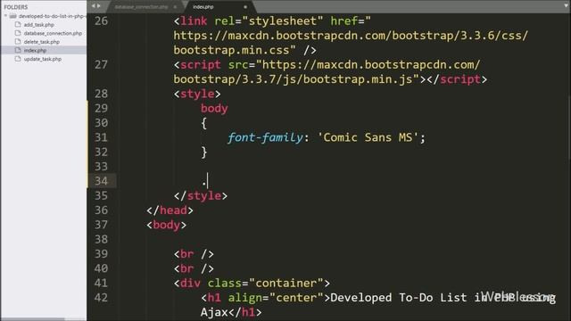571x321 pixels.
Task: Click the br tag on line 39
Action: pyautogui.click(x=194, y=254)
